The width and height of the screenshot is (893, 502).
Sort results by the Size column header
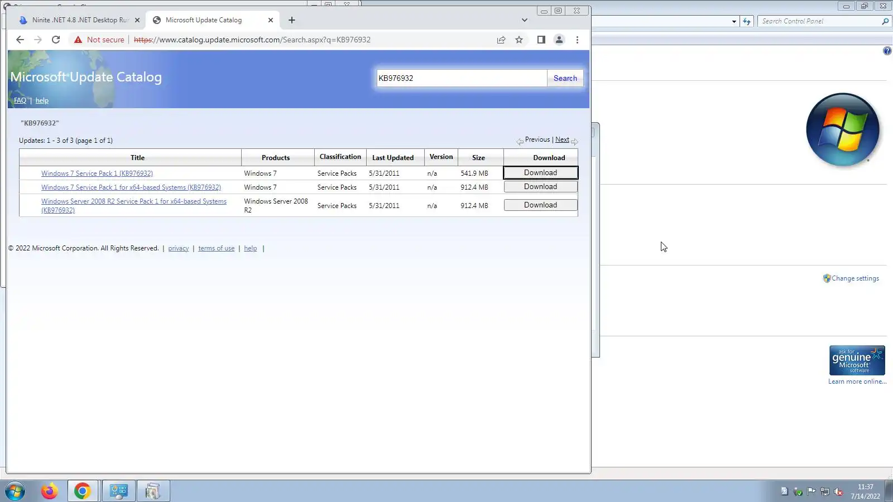click(x=478, y=158)
